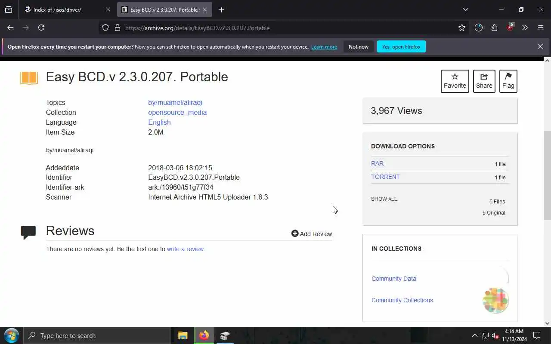Click the circular timer toolbar icon
Image resolution: width=551 pixels, height=344 pixels.
pyautogui.click(x=479, y=28)
